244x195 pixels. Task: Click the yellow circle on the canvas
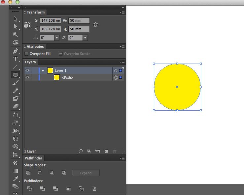click(177, 87)
